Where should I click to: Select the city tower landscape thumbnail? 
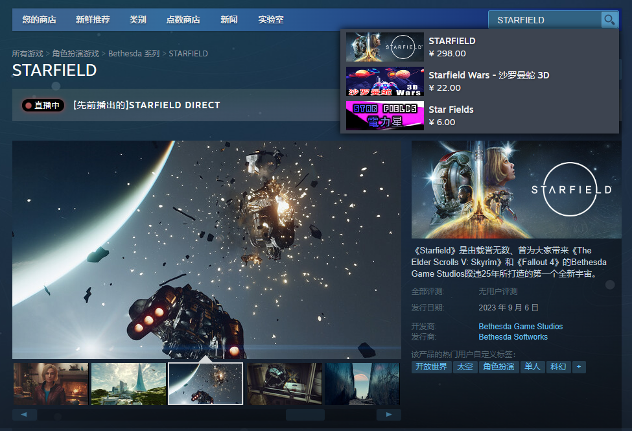coord(128,384)
